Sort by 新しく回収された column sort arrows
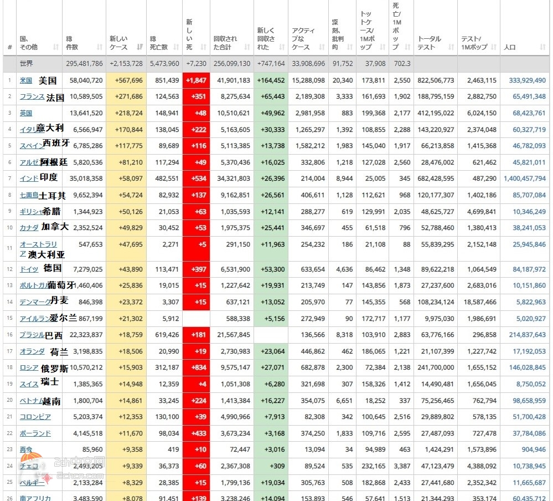Image resolution: width=553 pixels, height=501 pixels. tap(282, 47)
